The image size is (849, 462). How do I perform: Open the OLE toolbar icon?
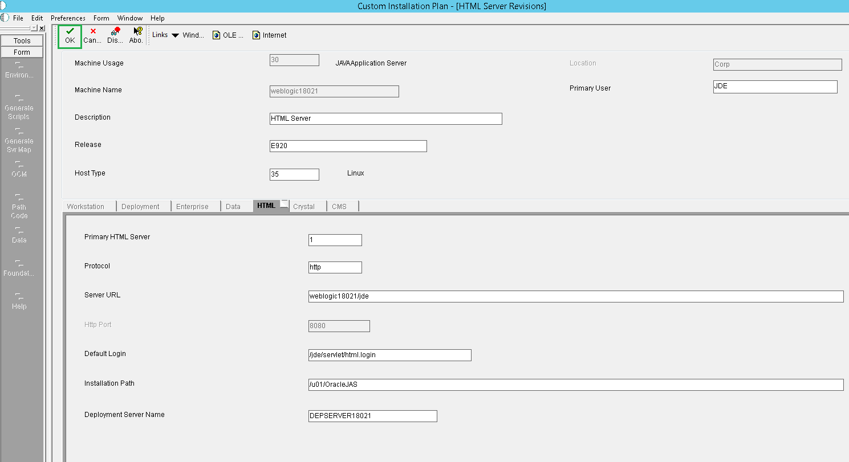coord(227,35)
